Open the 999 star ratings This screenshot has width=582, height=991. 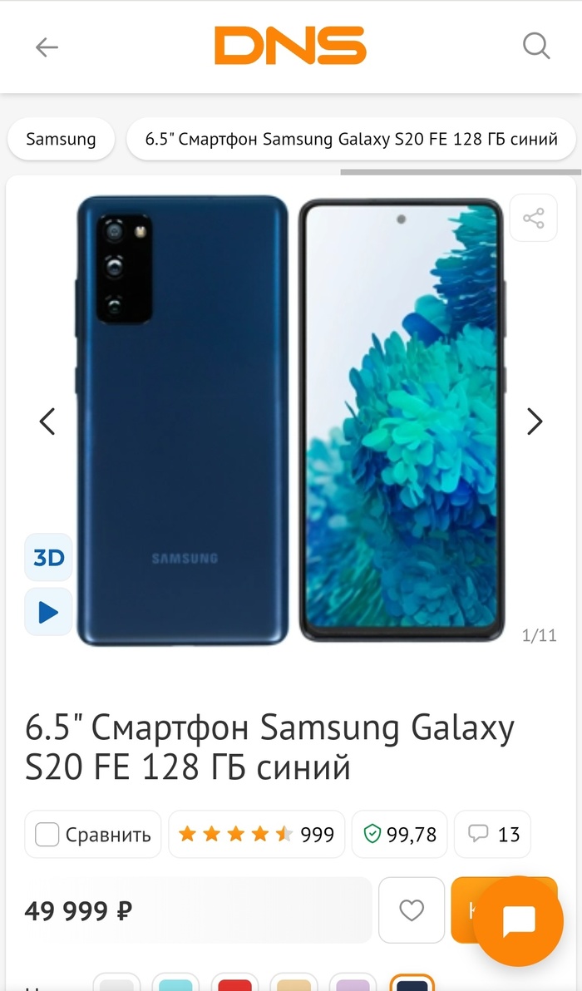(x=257, y=834)
